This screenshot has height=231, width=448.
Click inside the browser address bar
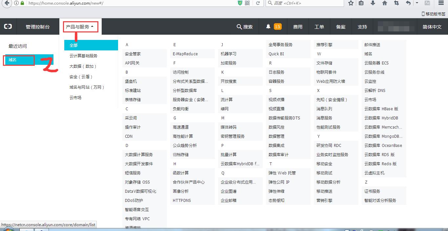click(x=98, y=3)
